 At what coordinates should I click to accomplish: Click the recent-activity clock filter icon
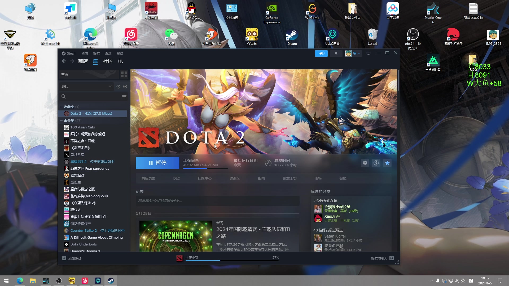point(118,87)
